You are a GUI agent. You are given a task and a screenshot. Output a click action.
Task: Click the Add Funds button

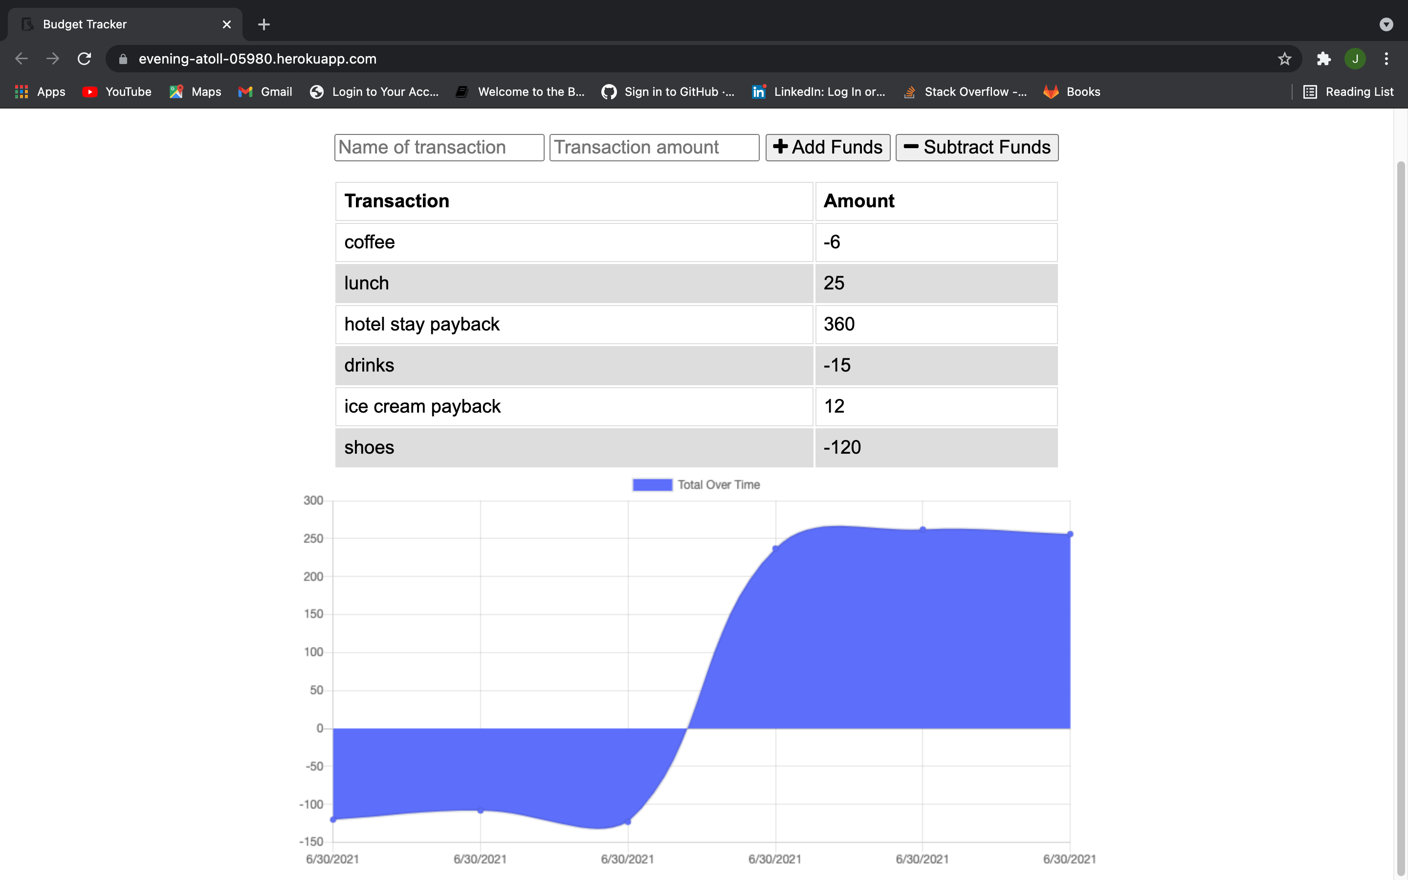coord(827,147)
